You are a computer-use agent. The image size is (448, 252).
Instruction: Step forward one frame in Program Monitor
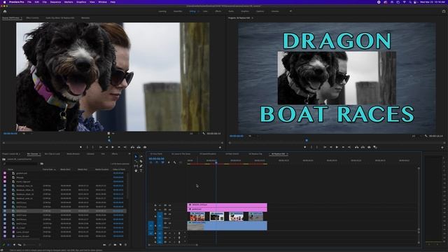[343, 147]
